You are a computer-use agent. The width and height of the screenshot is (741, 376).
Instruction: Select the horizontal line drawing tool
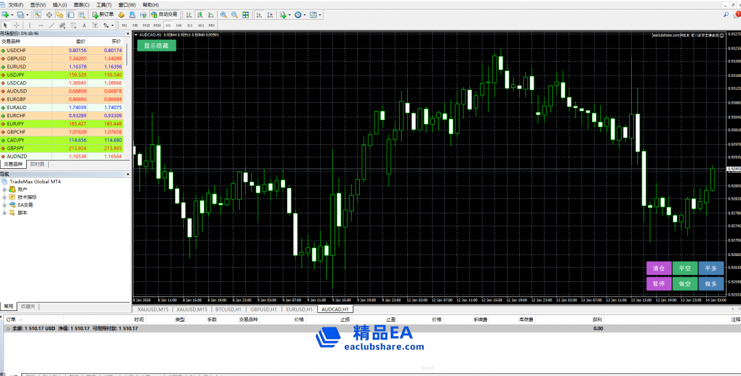tap(41, 25)
